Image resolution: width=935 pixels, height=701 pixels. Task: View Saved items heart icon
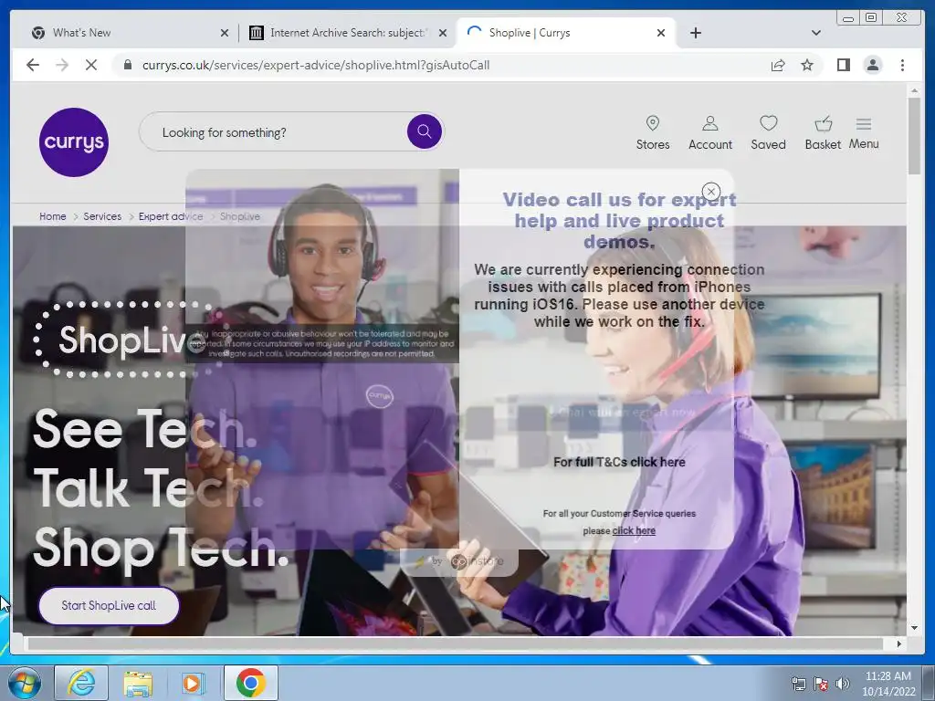pyautogui.click(x=768, y=133)
